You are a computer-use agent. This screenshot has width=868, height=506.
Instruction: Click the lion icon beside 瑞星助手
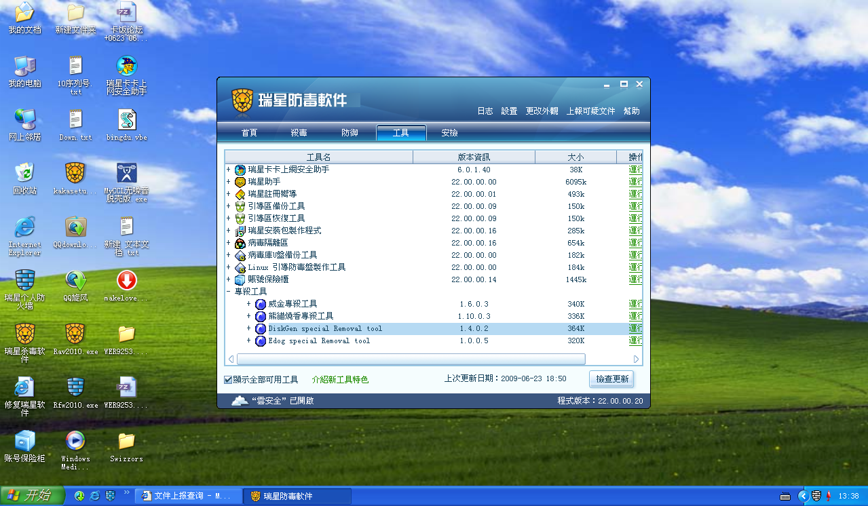point(240,182)
